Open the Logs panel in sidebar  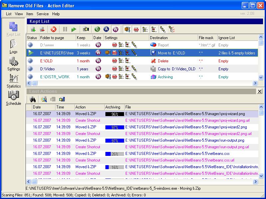click(x=13, y=46)
